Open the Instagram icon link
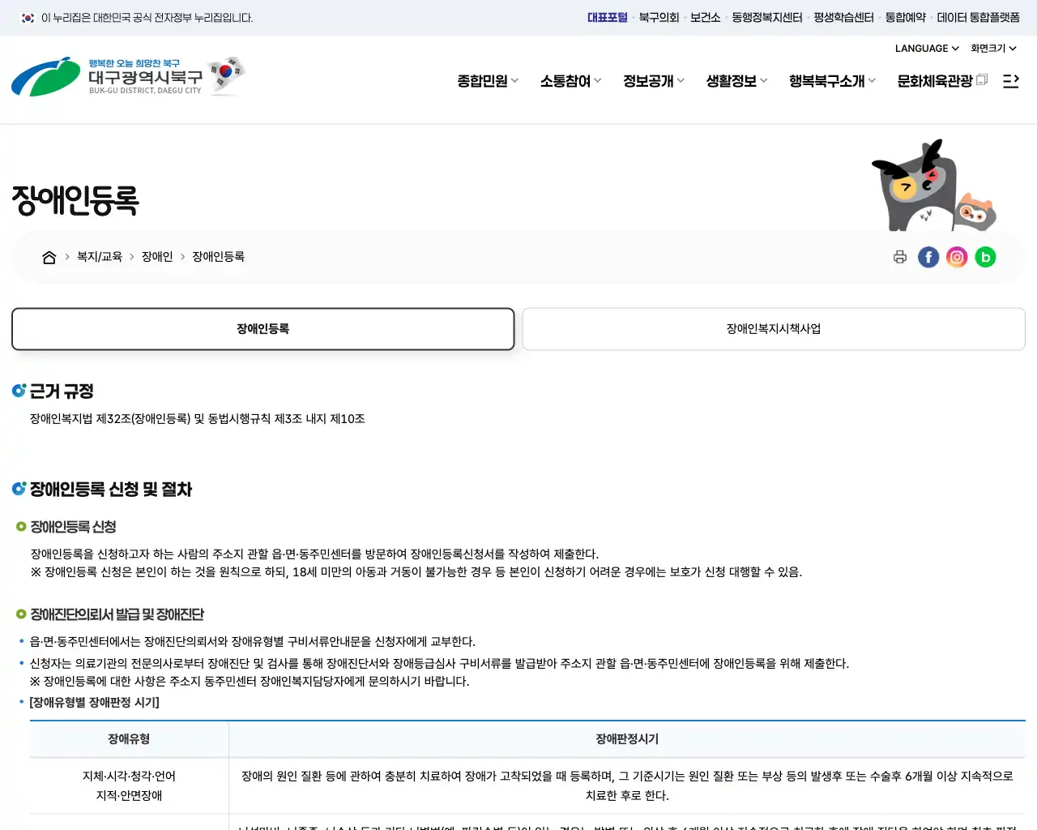Image resolution: width=1037 pixels, height=830 pixels. [x=957, y=257]
